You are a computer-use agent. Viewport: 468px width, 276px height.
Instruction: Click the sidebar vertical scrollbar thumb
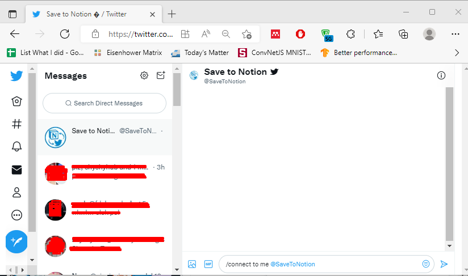coord(32,152)
